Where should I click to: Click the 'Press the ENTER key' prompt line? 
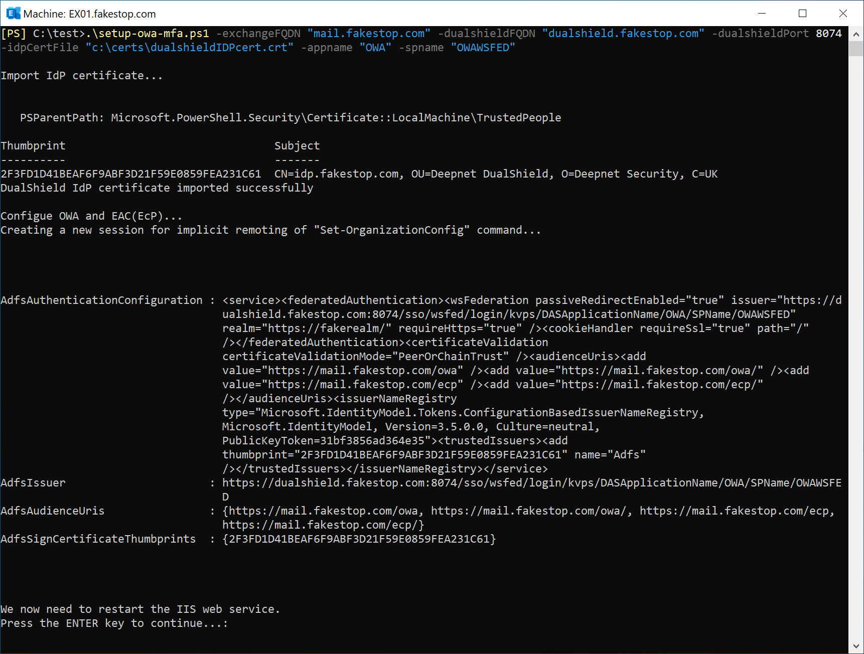(114, 623)
